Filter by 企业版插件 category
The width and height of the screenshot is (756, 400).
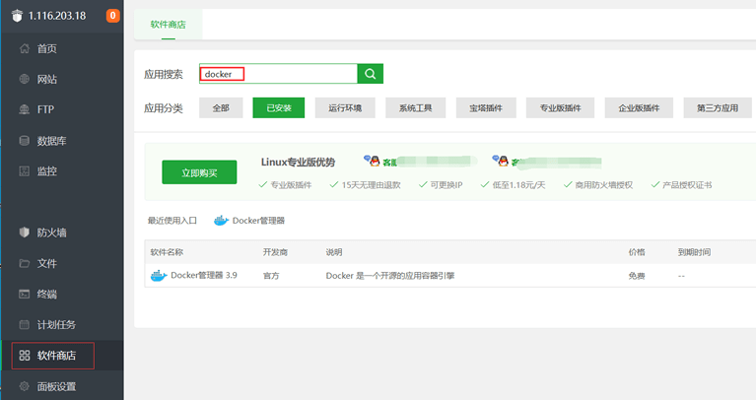click(639, 108)
